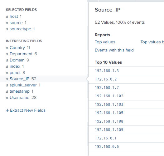
Task: Click the Extract New Fields link
Action: (26, 110)
